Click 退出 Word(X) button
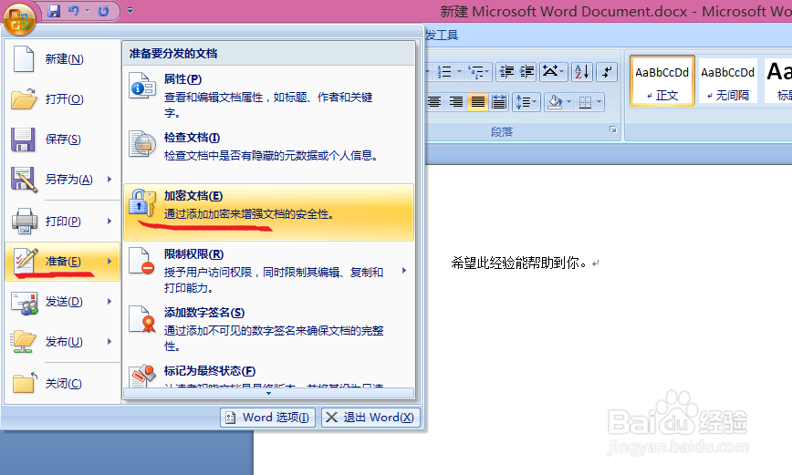The width and height of the screenshot is (792, 475). point(370,418)
